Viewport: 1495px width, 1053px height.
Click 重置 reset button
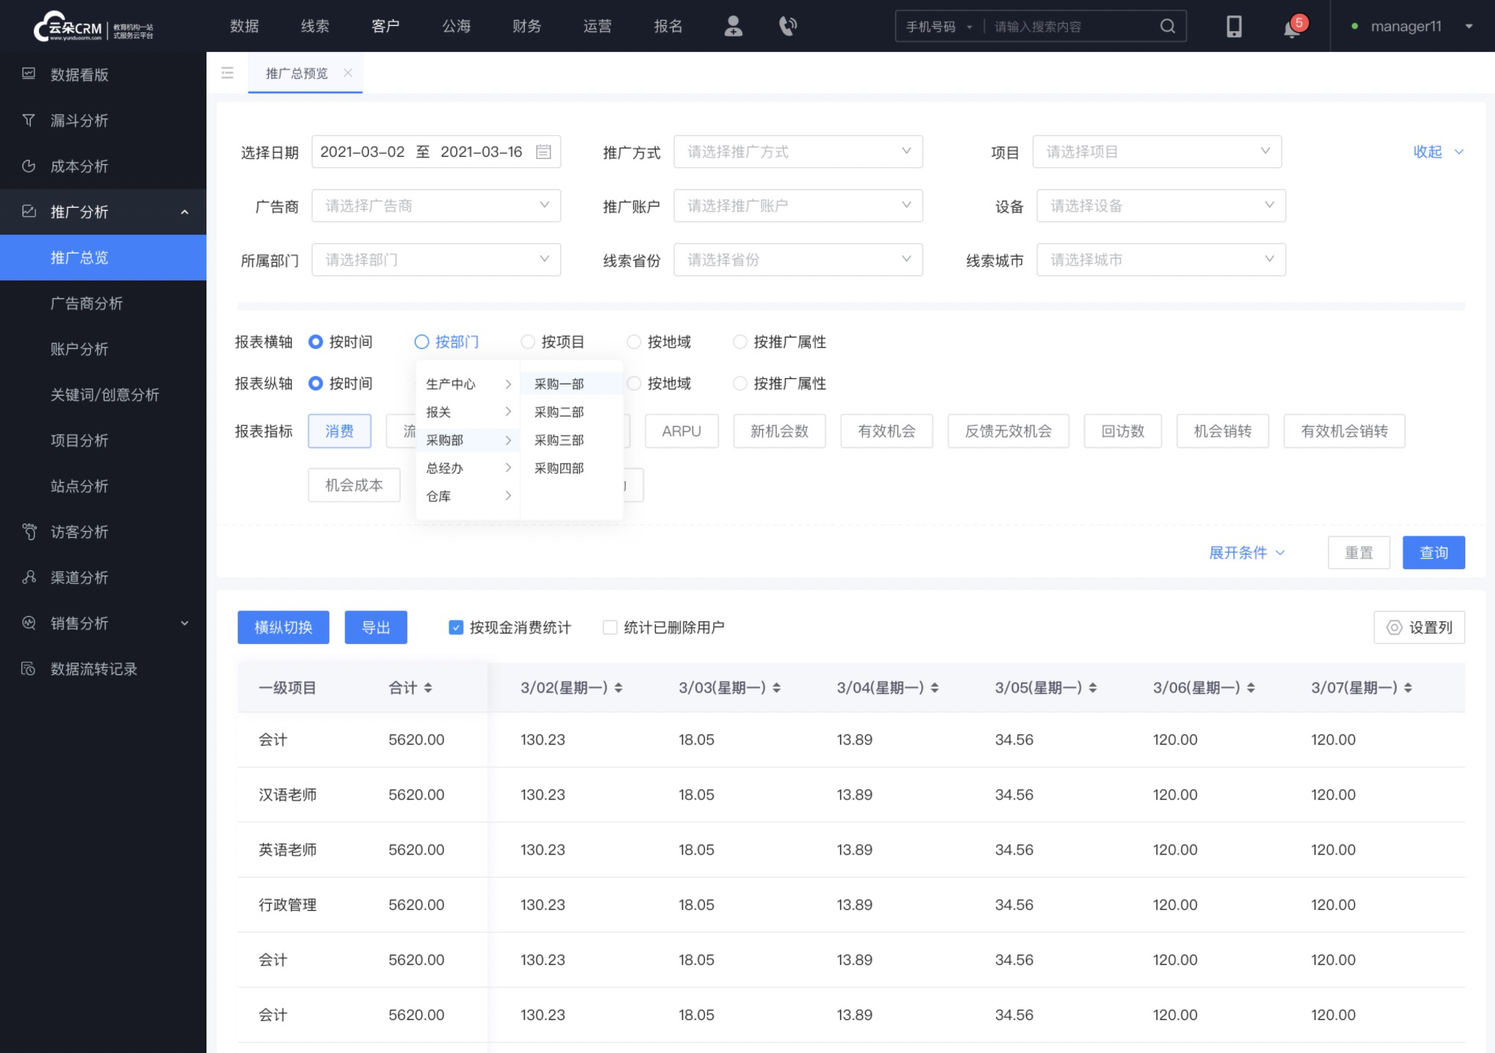1360,552
